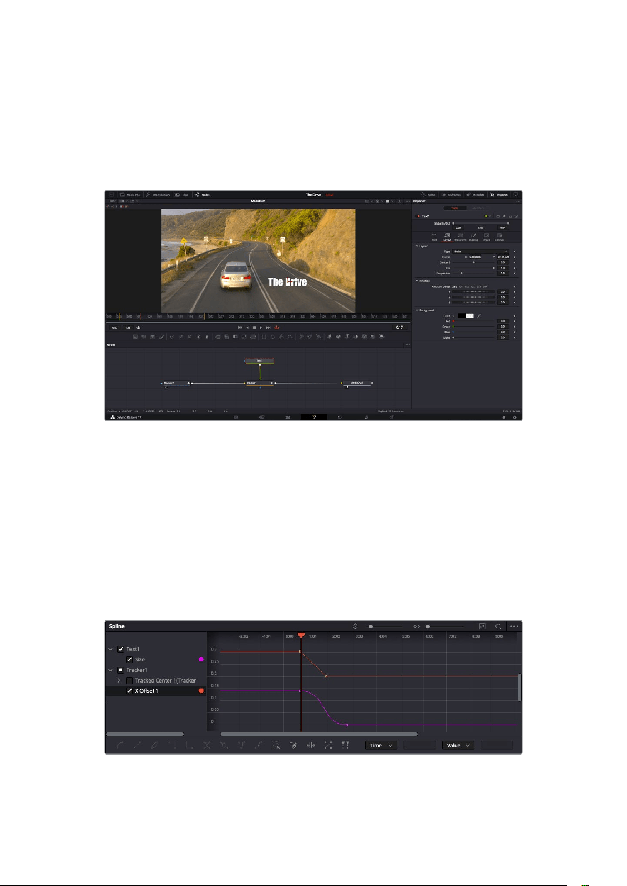This screenshot has height=886, width=627.
Task: Open the Effects Library panel
Action: (x=158, y=195)
